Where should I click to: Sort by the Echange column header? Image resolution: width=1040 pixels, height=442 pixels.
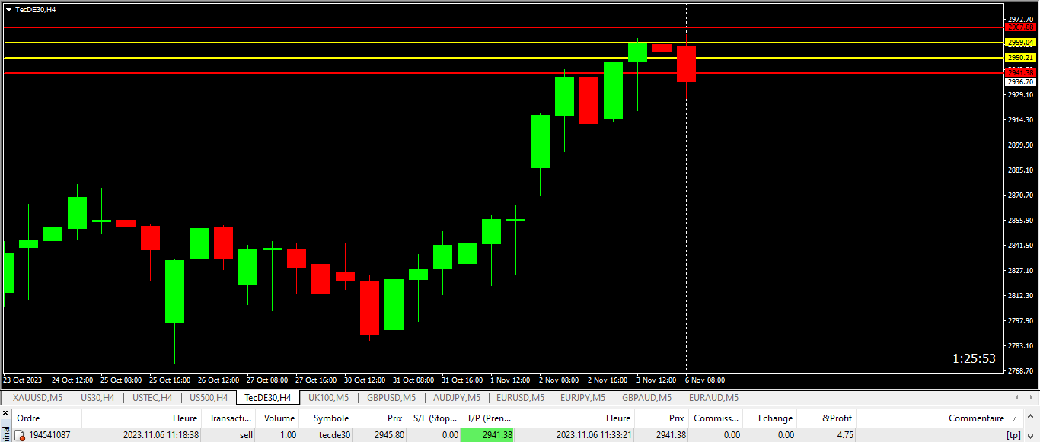(771, 418)
